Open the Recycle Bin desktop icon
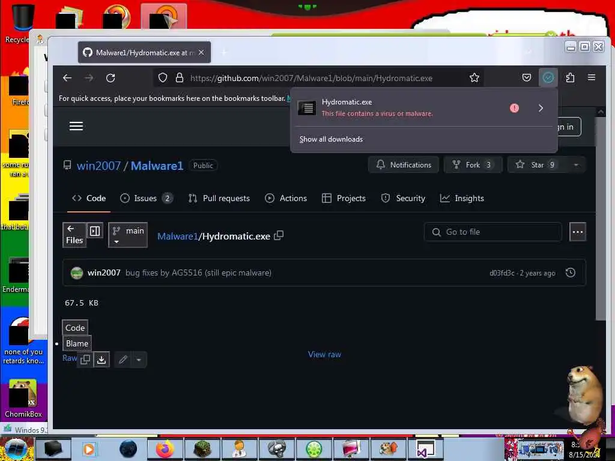Image resolution: width=615 pixels, height=461 pixels. pyautogui.click(x=19, y=23)
